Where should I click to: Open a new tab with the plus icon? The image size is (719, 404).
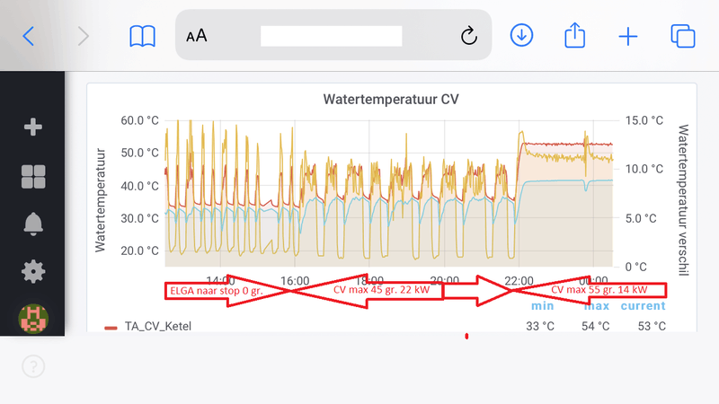(627, 36)
